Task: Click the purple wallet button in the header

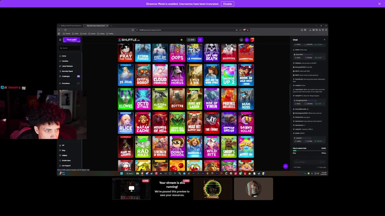Action: (x=200, y=40)
